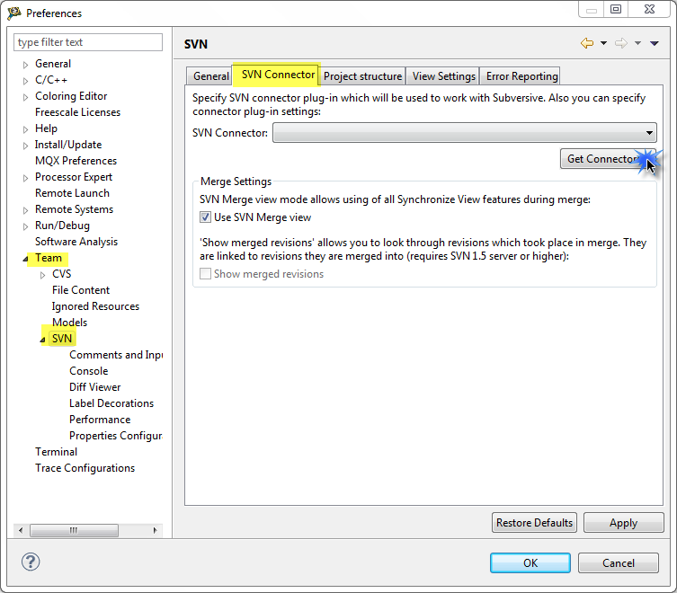Click the forward navigation arrow icon
Image resolution: width=677 pixels, height=593 pixels.
(x=621, y=43)
